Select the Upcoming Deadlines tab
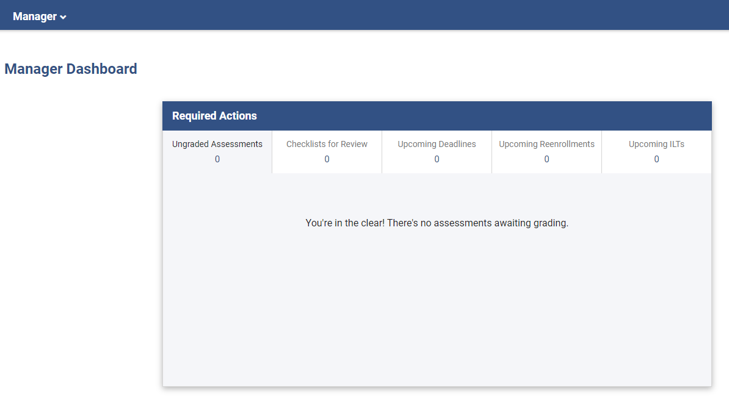This screenshot has width=729, height=399. point(437,151)
